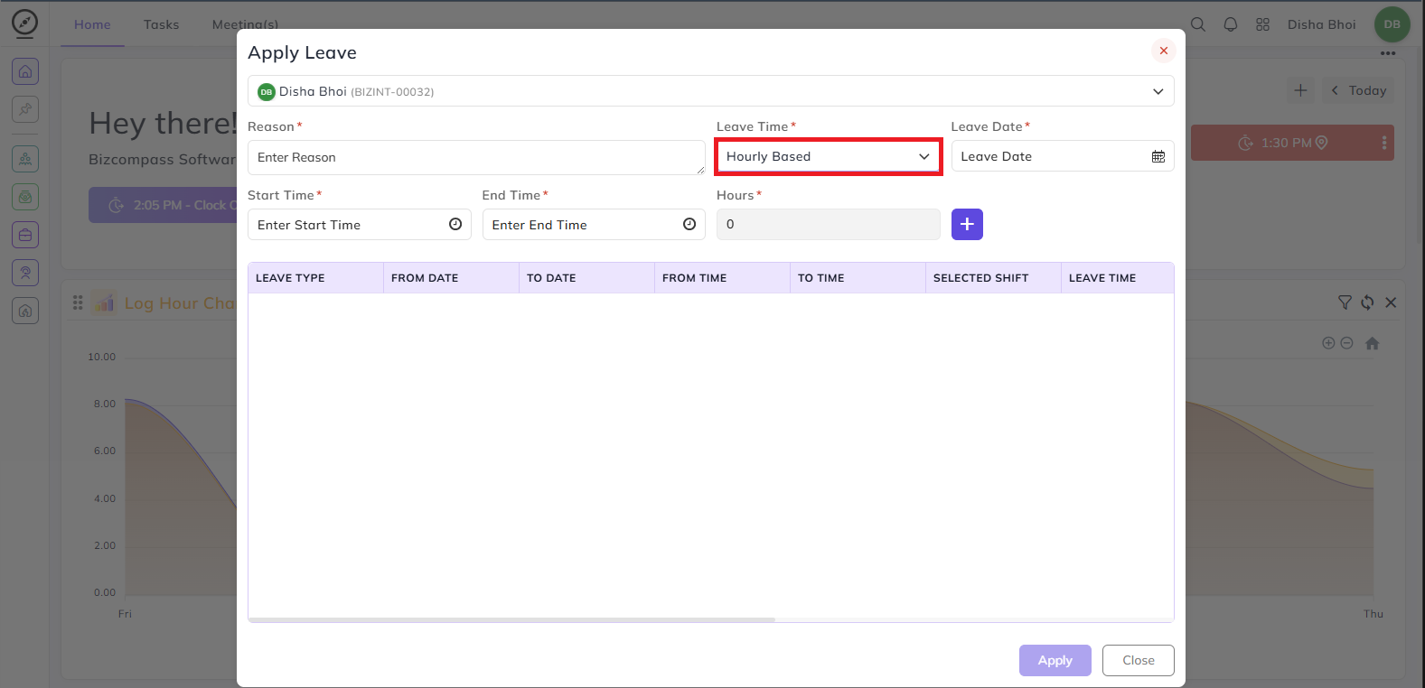The image size is (1425, 688).
Task: Open the three-dot menu on 1:30 PM card
Action: (x=1383, y=143)
